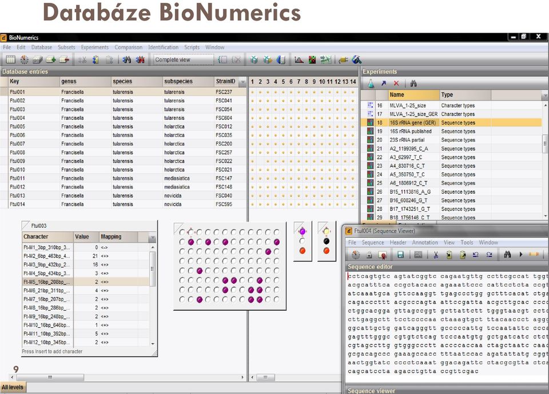Click the add new entry icon with green plus

(51, 60)
